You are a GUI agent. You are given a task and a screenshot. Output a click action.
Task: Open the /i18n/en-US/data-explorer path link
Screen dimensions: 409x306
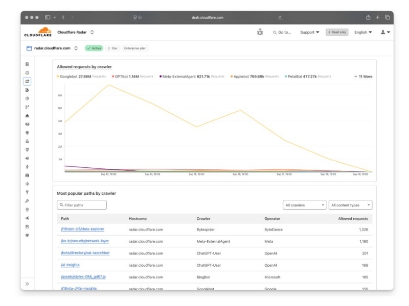point(82,229)
